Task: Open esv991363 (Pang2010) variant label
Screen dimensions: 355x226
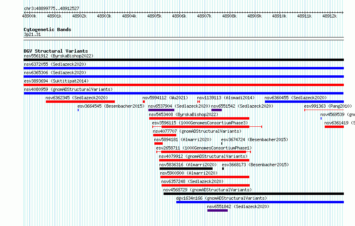Action: tap(328, 106)
